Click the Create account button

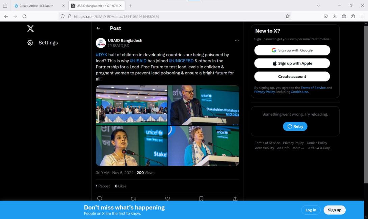click(x=292, y=76)
